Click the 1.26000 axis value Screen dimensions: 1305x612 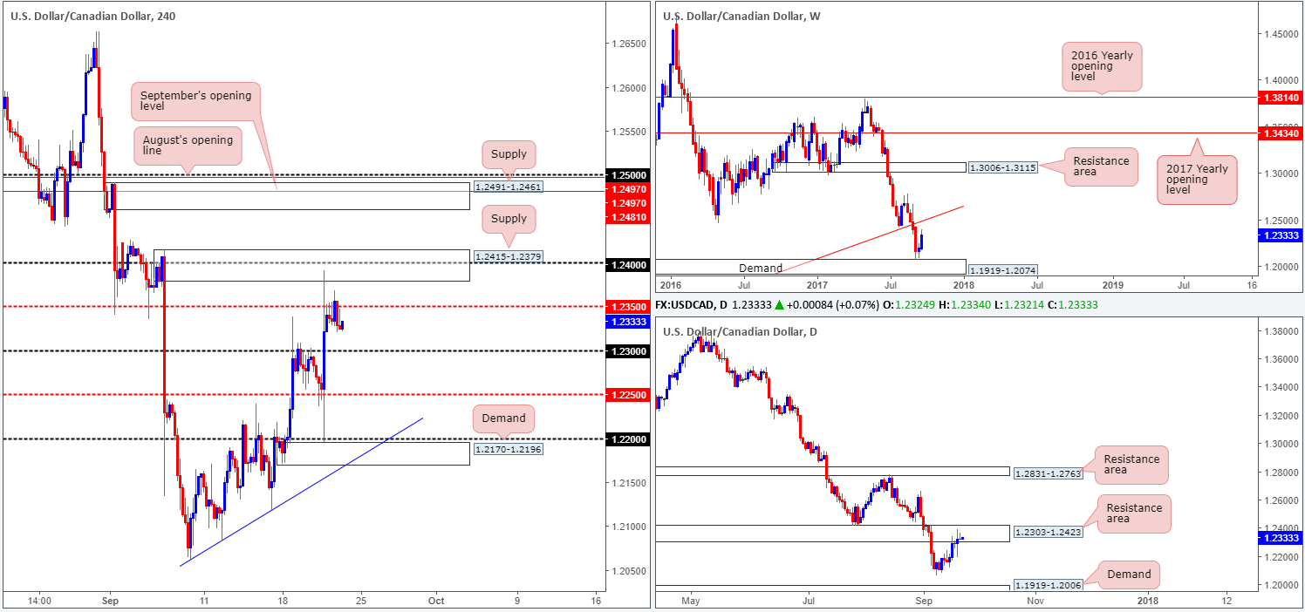tap(627, 88)
